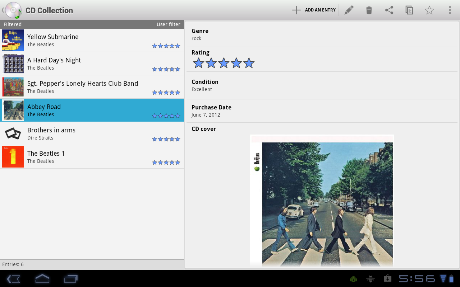
Task: Select the Abbey Road title in the list
Action: (x=44, y=107)
